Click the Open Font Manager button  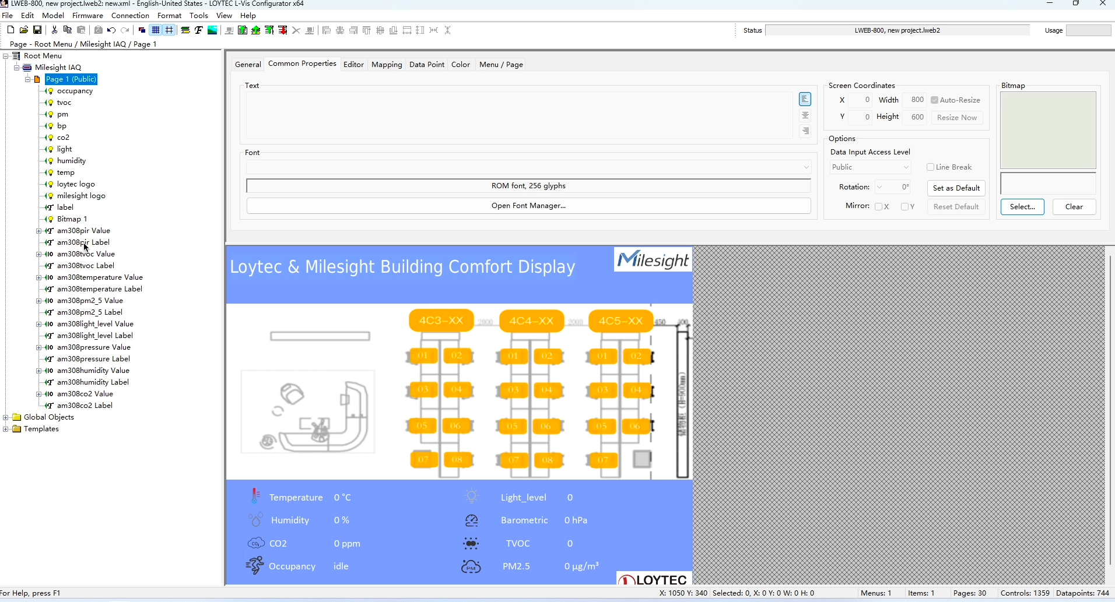[528, 206]
